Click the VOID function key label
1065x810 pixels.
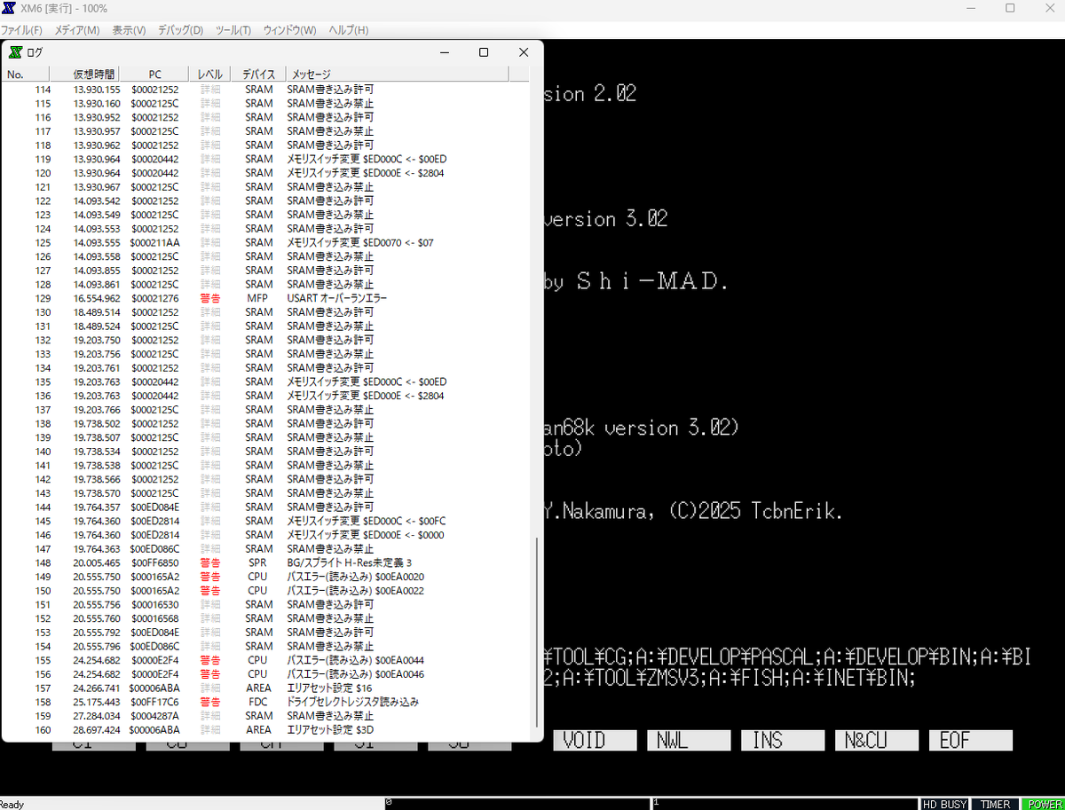pos(595,740)
